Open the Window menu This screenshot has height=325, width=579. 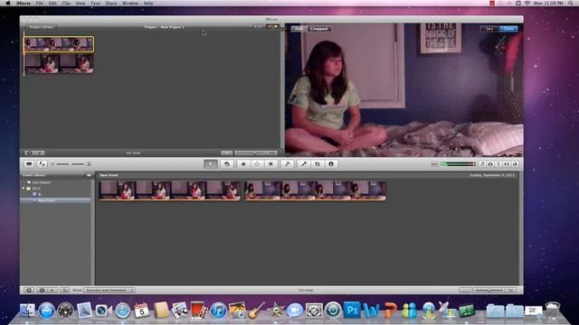[130, 3]
